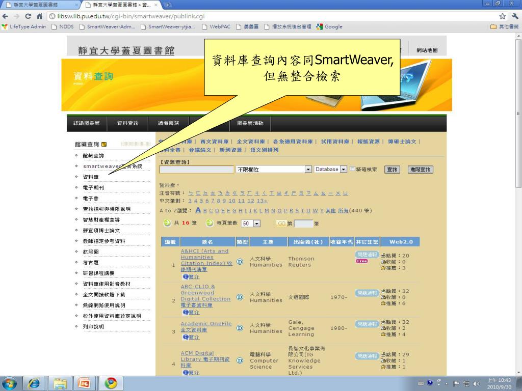
Task: Open the per-page count dropdown showing 50
Action: tap(251, 224)
